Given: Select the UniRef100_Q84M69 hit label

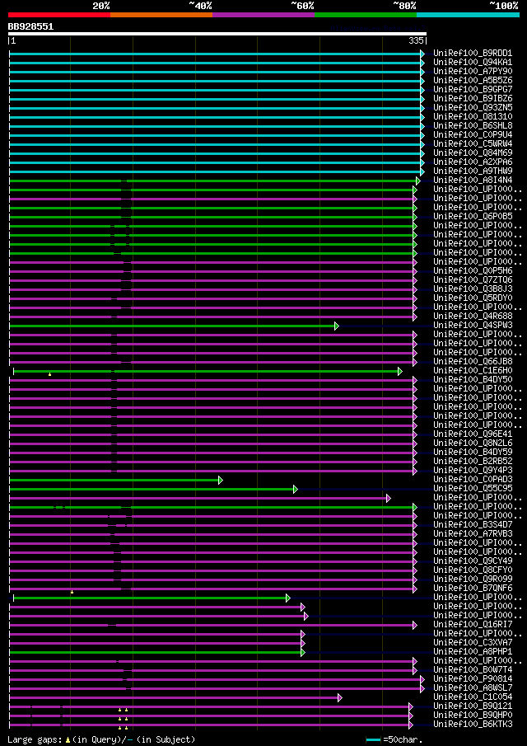Looking at the screenshot, I should tap(473, 152).
